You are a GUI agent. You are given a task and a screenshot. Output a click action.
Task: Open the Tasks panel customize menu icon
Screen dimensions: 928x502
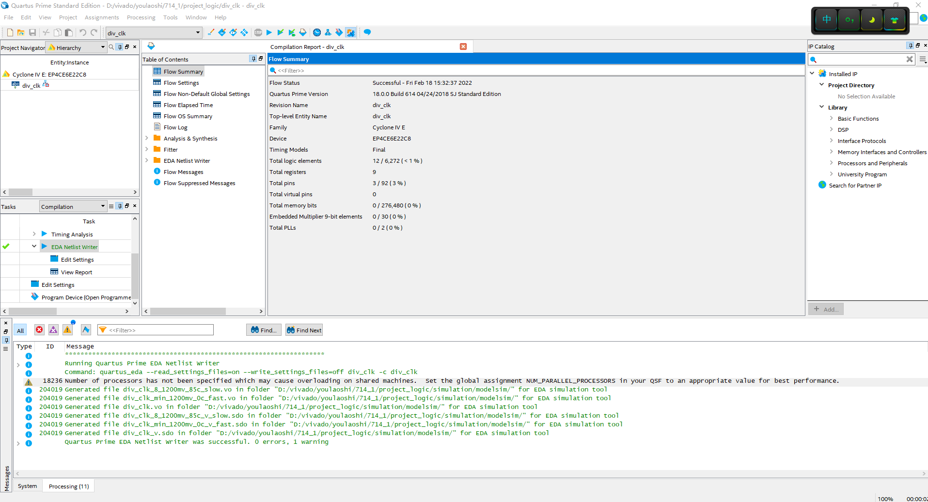point(111,206)
